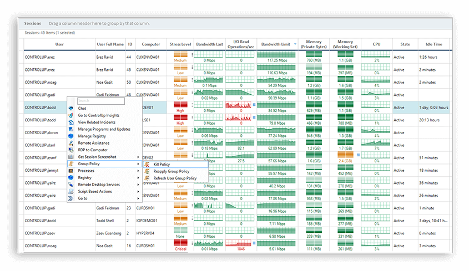Click the Chat speech-bubble icon
469x271 pixels.
tap(71, 109)
